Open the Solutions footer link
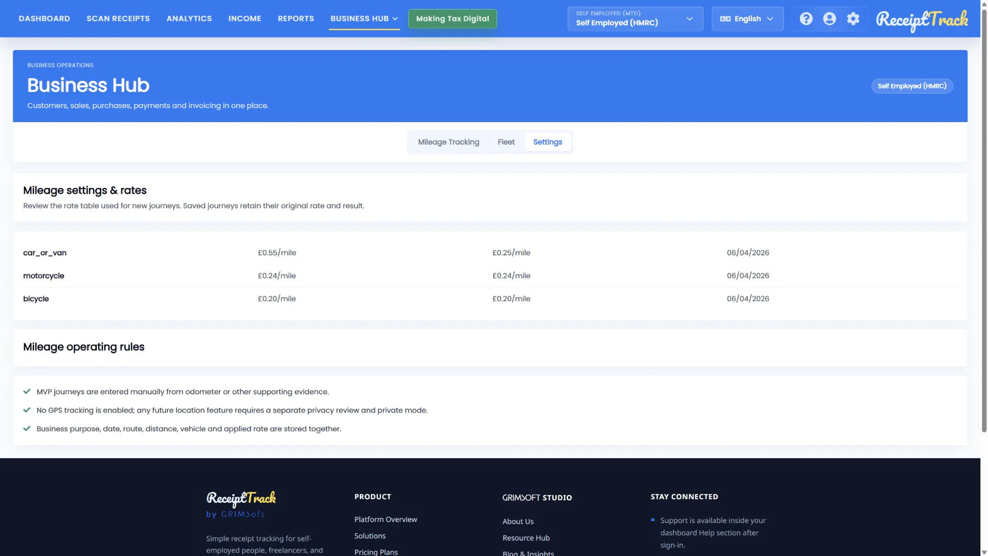The image size is (988, 556). (x=369, y=536)
